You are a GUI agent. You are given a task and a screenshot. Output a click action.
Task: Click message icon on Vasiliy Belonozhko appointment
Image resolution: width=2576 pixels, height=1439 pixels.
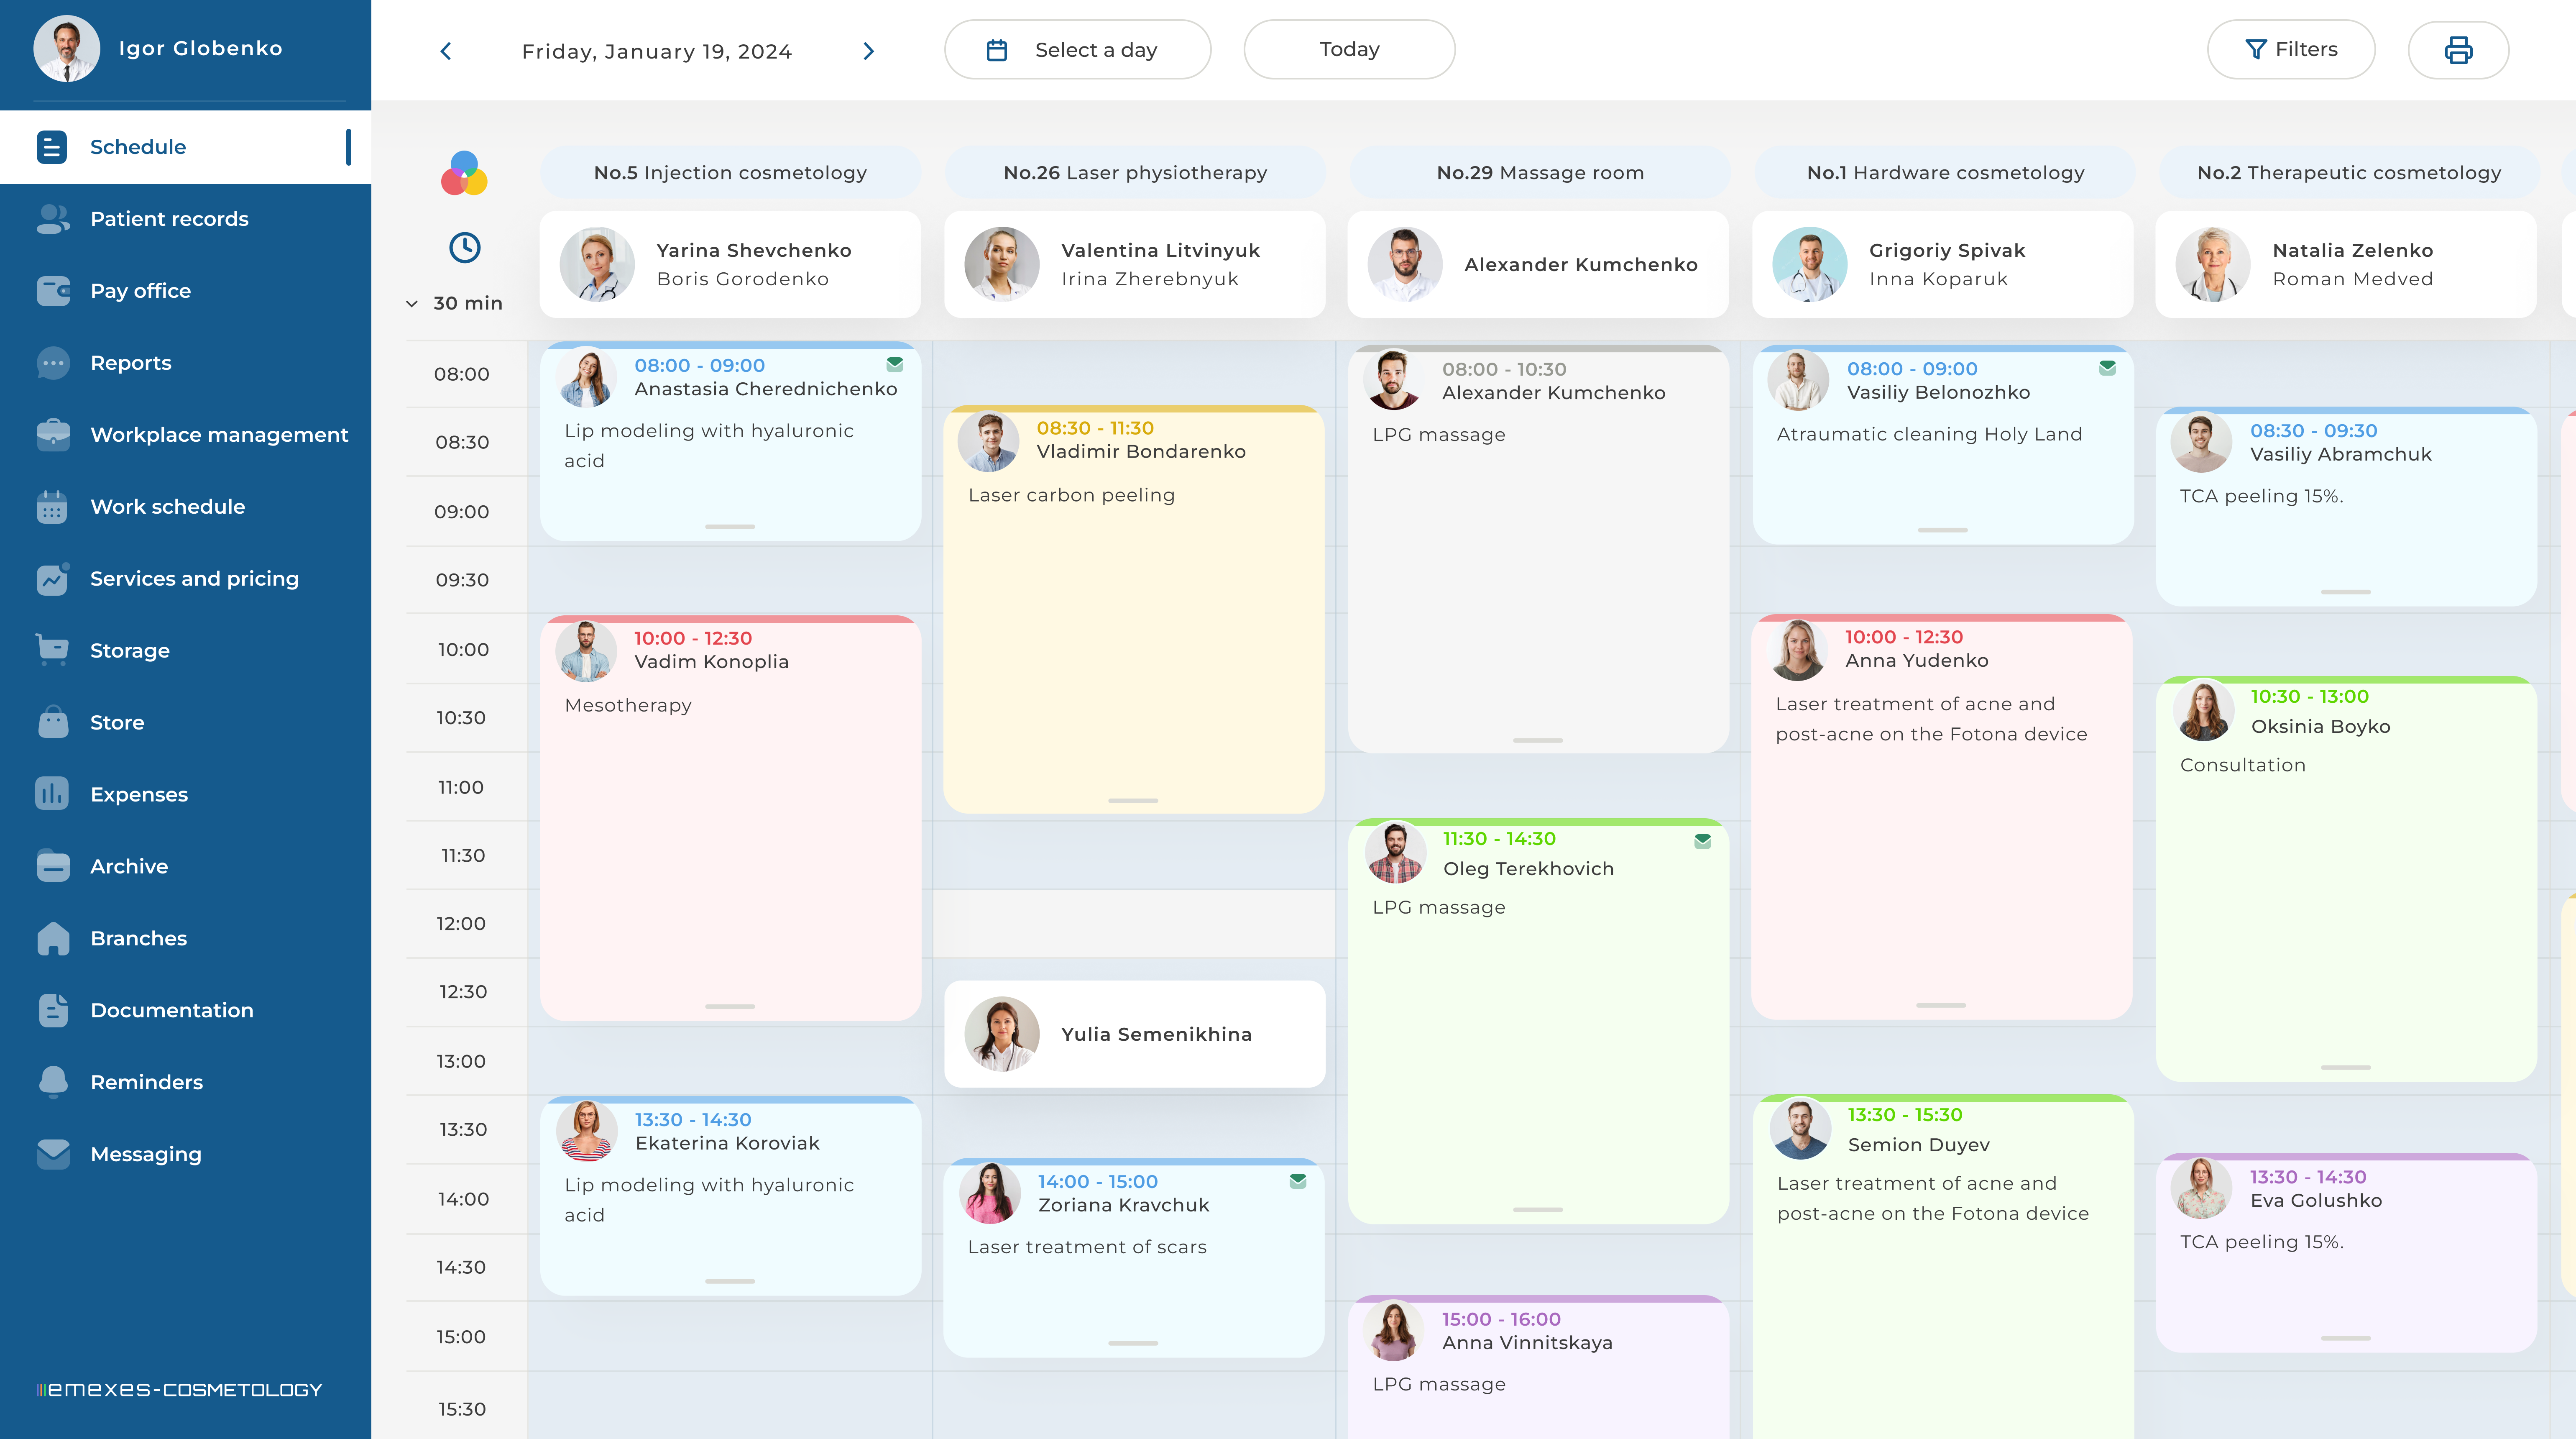(x=2107, y=368)
